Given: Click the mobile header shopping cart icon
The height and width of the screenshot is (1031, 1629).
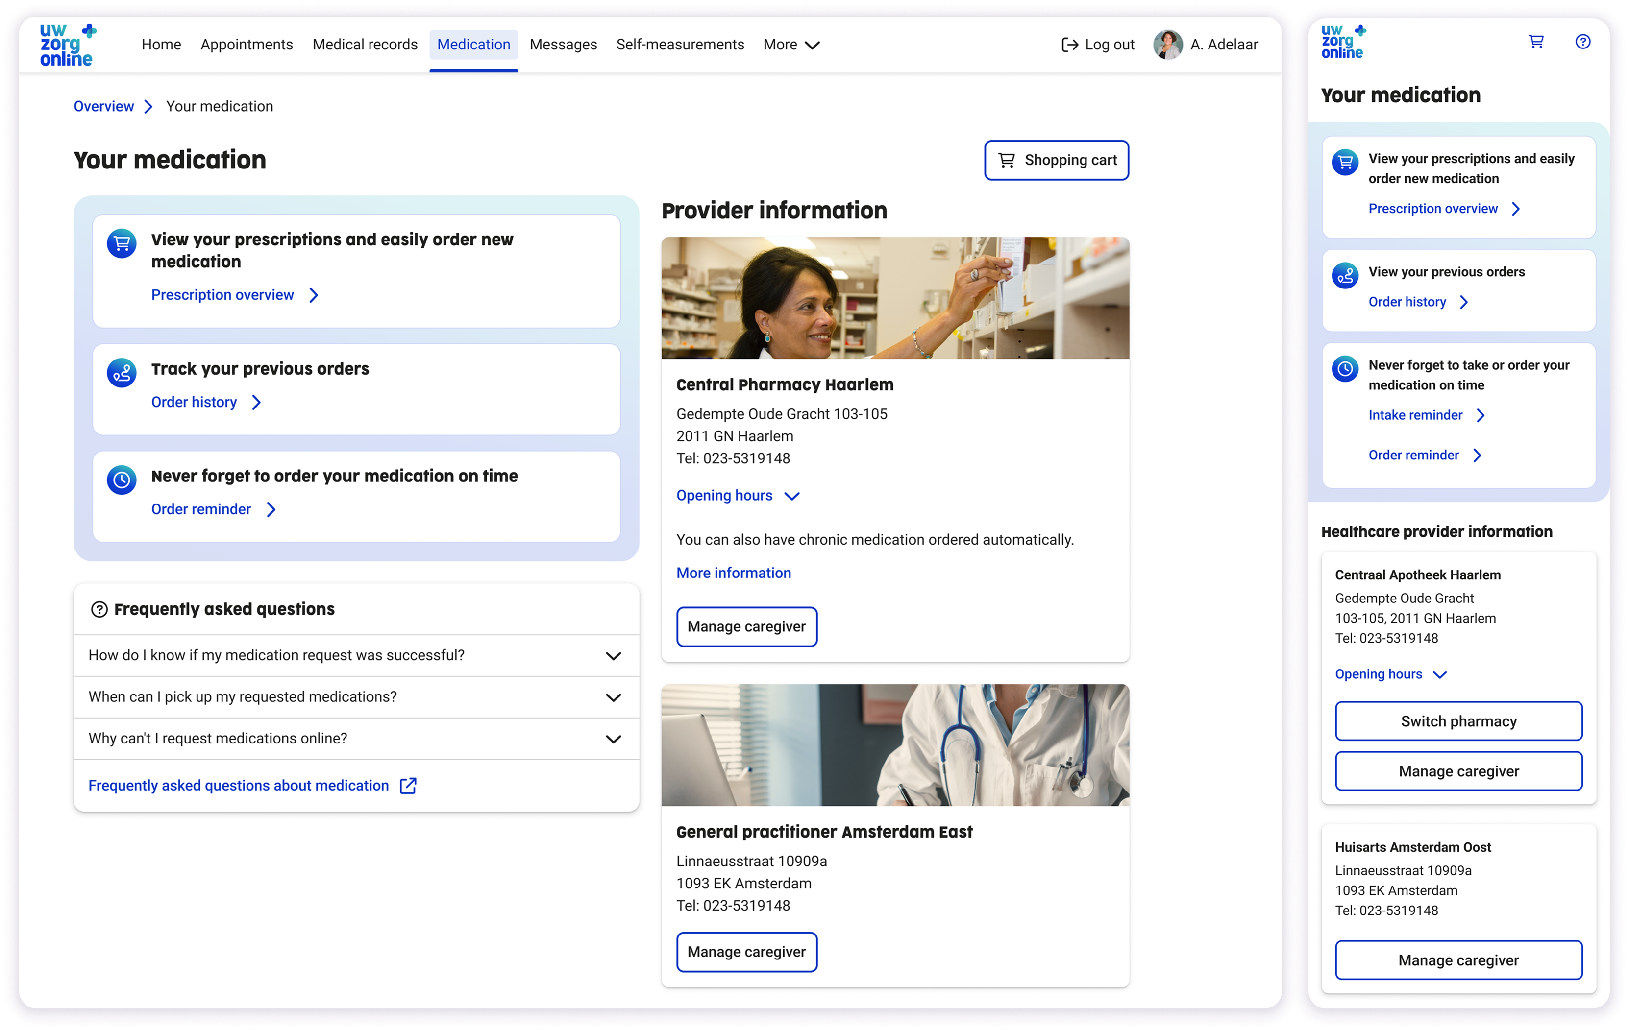Looking at the screenshot, I should click(x=1536, y=42).
